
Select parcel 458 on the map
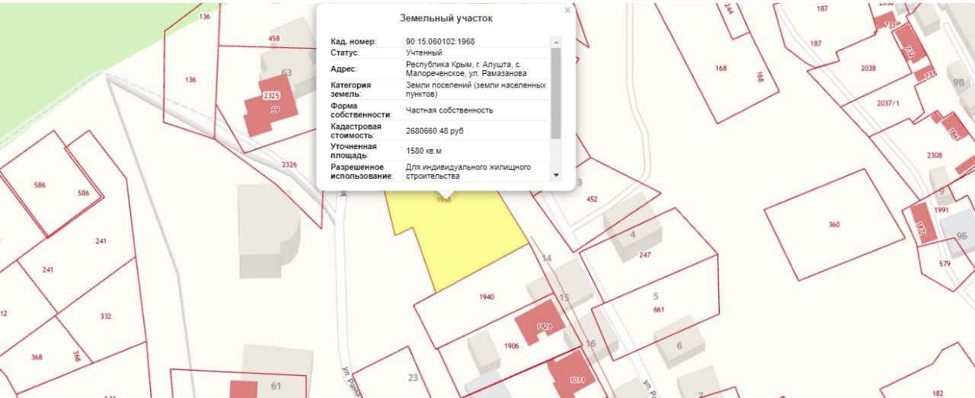click(x=273, y=38)
